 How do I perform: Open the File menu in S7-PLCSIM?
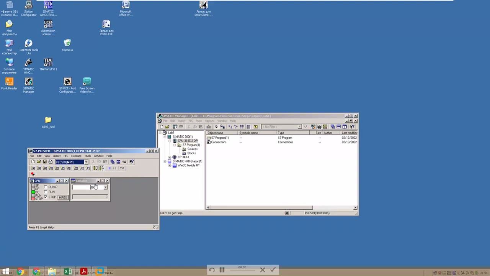coord(32,156)
